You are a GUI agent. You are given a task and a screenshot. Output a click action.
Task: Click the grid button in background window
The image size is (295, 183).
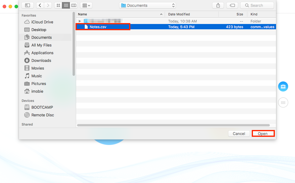[283, 102]
